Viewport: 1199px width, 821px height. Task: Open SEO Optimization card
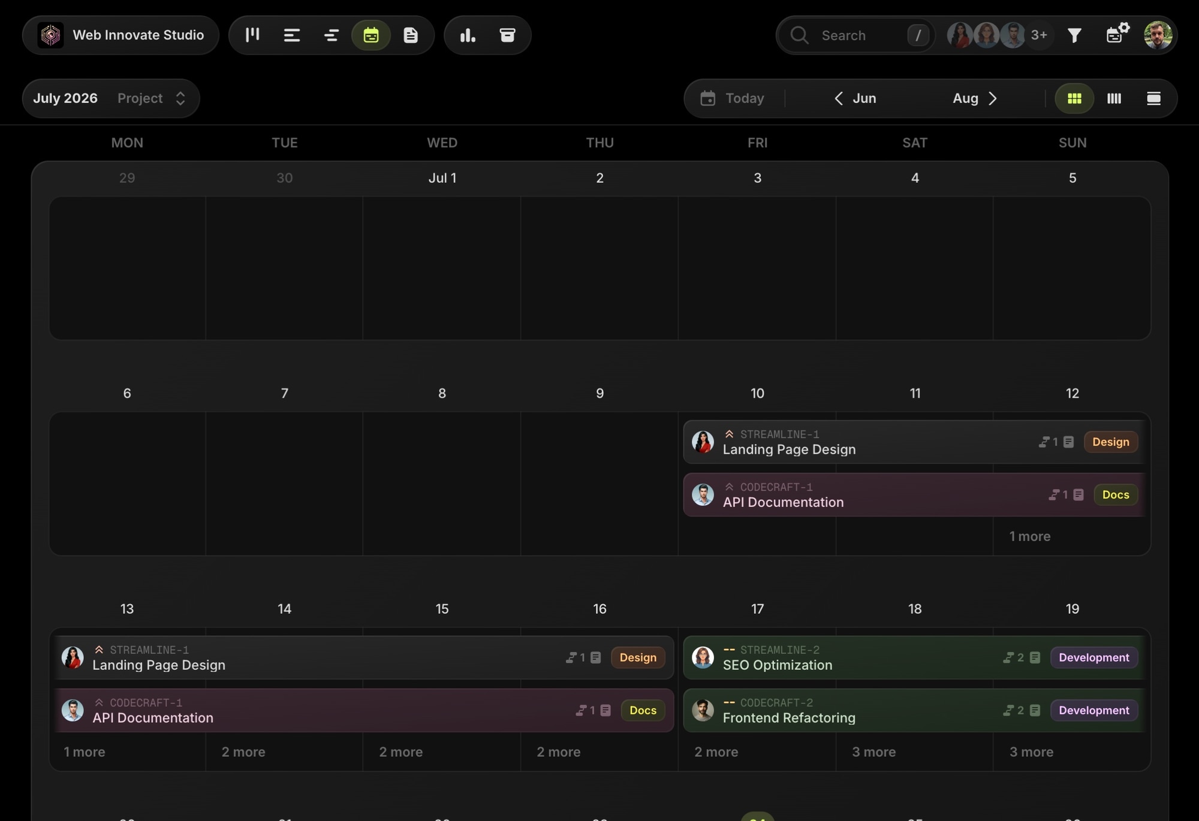point(914,658)
